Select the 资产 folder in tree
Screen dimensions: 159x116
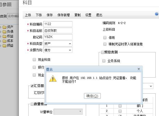click(8, 27)
